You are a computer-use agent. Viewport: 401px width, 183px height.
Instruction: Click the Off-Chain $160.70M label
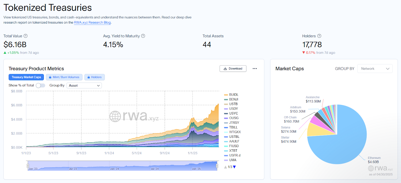coord(291,119)
